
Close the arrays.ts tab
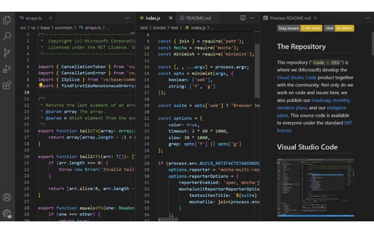point(50,18)
